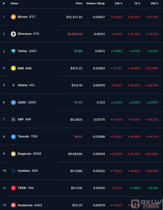Click the Ethereum diamond logo icon
Screen dimensions: 163x210
click(x=13, y=34)
